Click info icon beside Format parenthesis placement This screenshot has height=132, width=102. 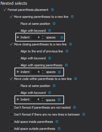(52, 10)
